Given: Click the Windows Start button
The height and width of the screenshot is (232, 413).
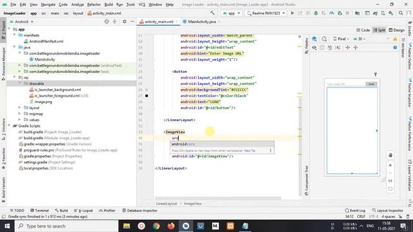Looking at the screenshot, I should 7,226.
